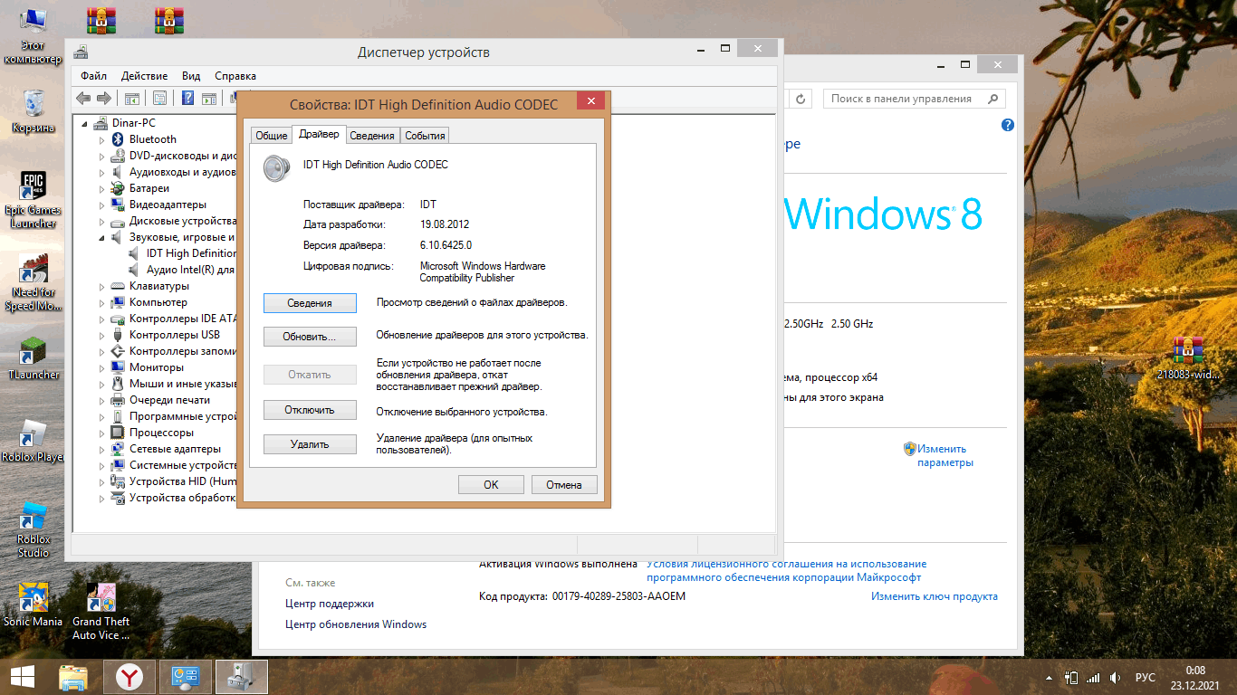This screenshot has width=1237, height=695.
Task: Click the Удалить driver button
Action: pyautogui.click(x=310, y=444)
